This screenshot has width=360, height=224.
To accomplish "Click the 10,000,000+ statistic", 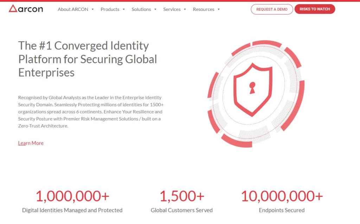I will (x=282, y=196).
